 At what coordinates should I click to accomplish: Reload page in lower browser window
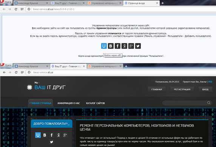(x=16, y=73)
